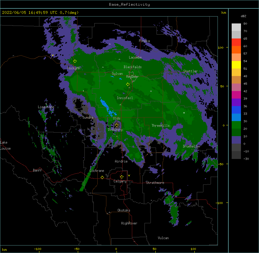This screenshot has height=253, width=259.
Task: Click the Blackfalds city label
Action: tap(133, 67)
